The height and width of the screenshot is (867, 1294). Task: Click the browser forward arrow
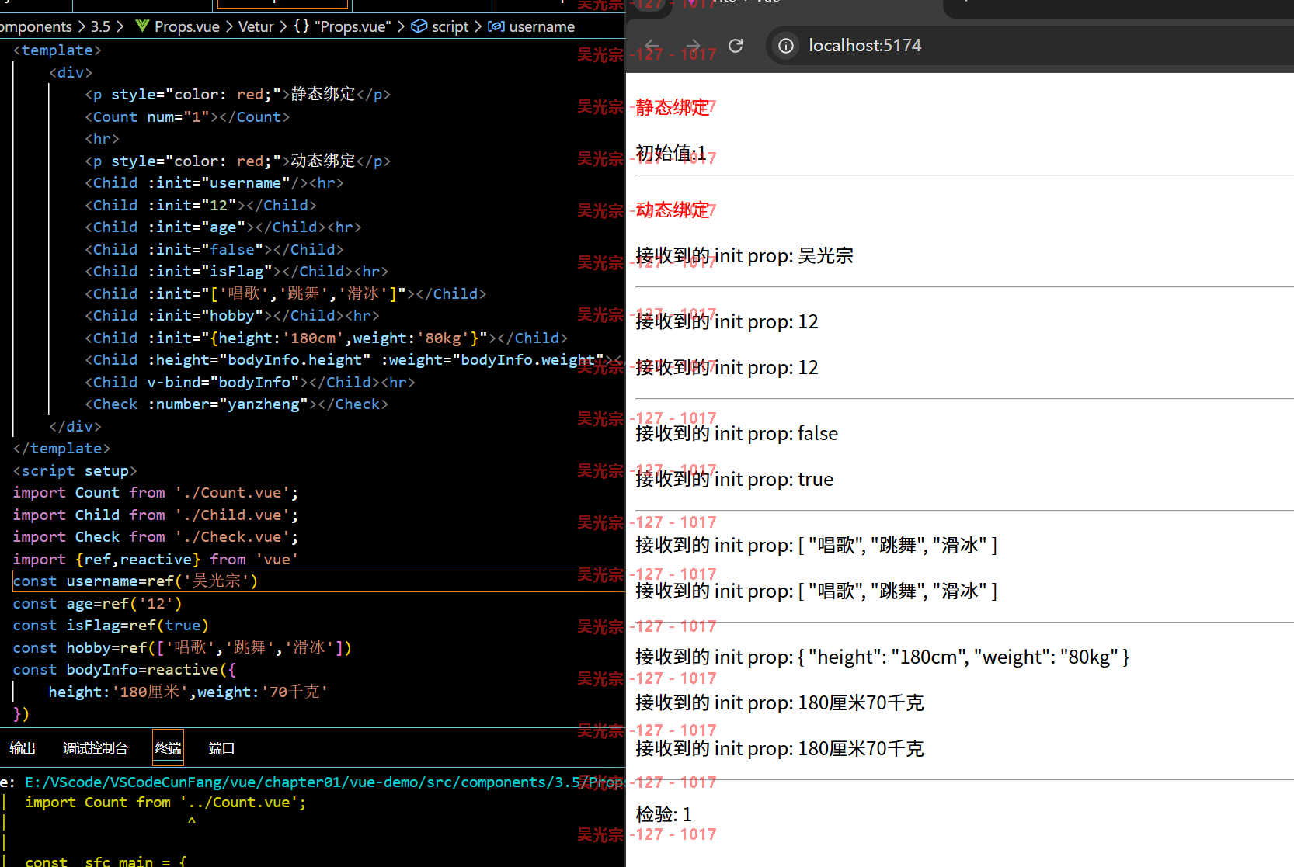(x=694, y=46)
